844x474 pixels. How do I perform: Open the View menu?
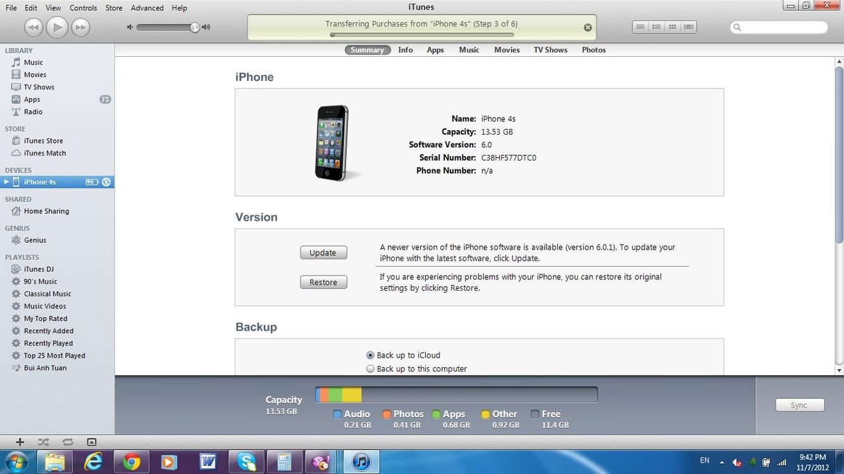(53, 8)
